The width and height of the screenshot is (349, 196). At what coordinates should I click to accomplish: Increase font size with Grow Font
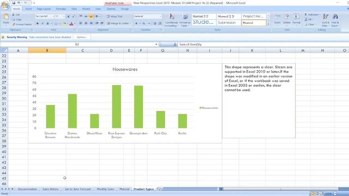coord(69,16)
